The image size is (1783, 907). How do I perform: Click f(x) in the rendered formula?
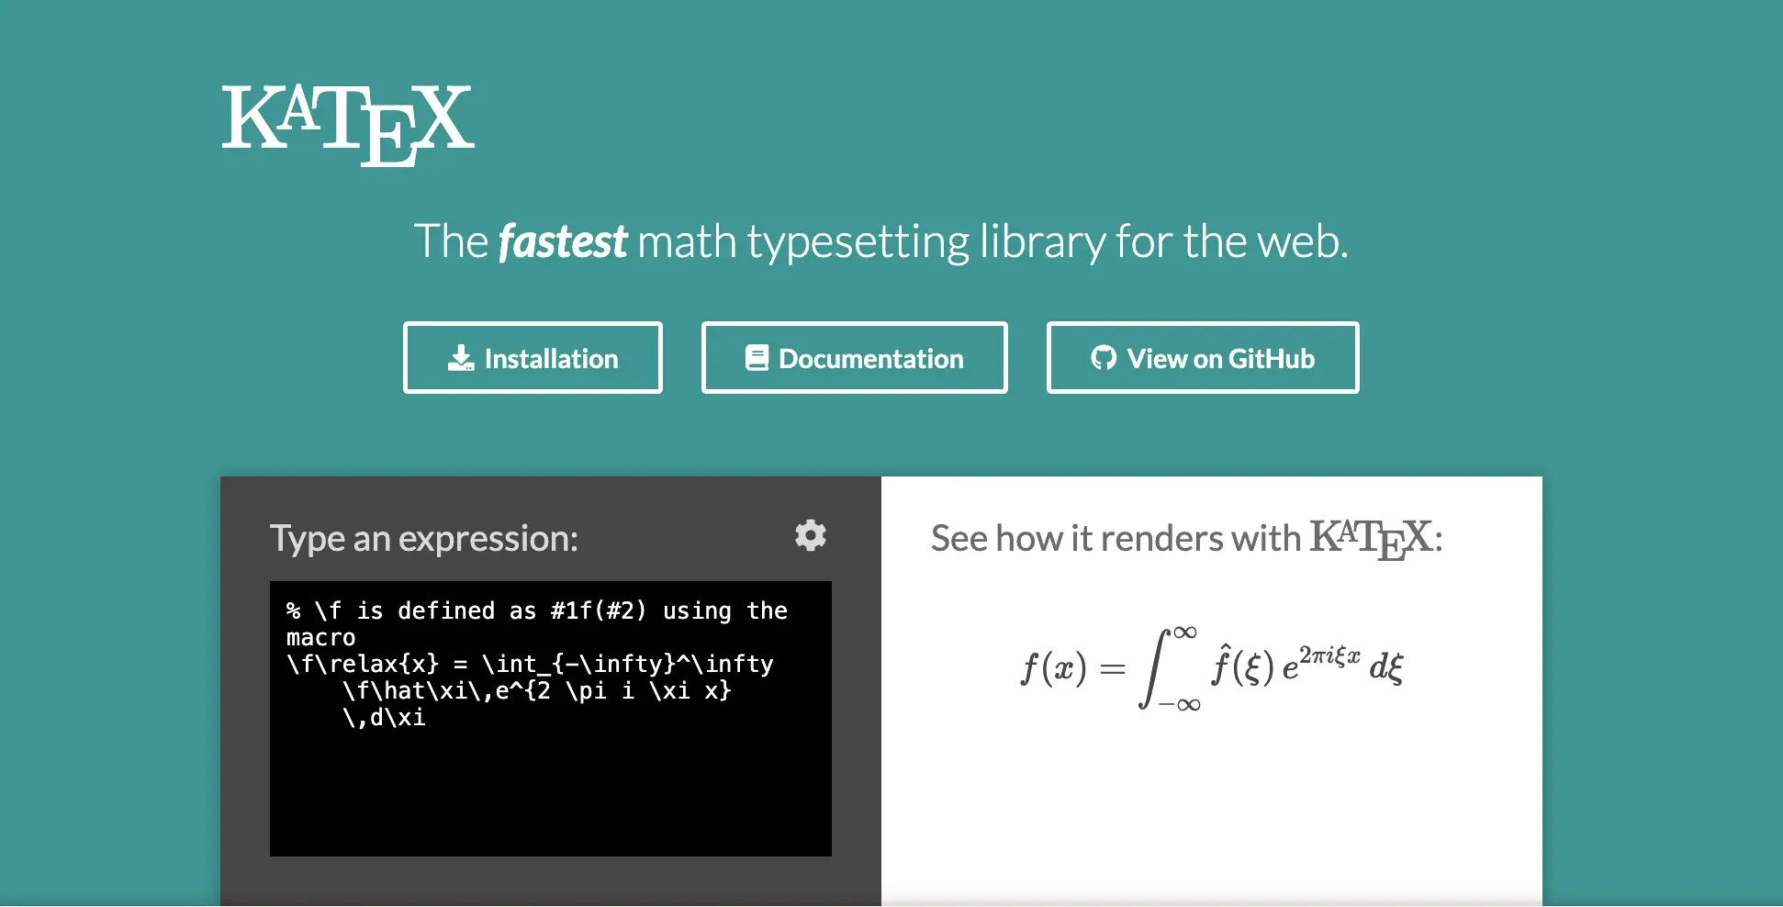(x=1054, y=668)
